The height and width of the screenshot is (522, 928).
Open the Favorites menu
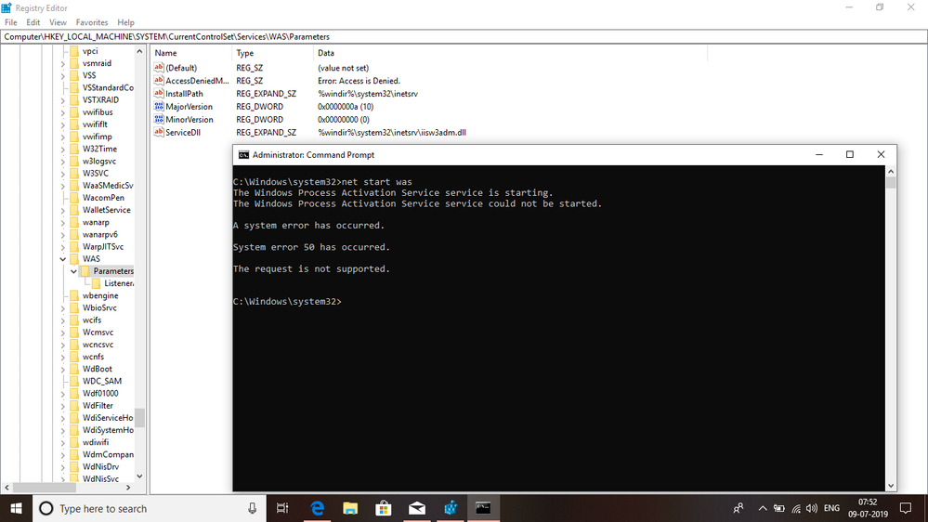click(x=92, y=22)
